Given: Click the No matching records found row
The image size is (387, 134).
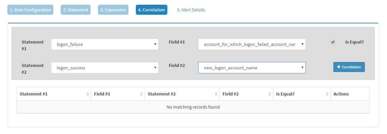Looking at the screenshot, I should (x=193, y=107).
